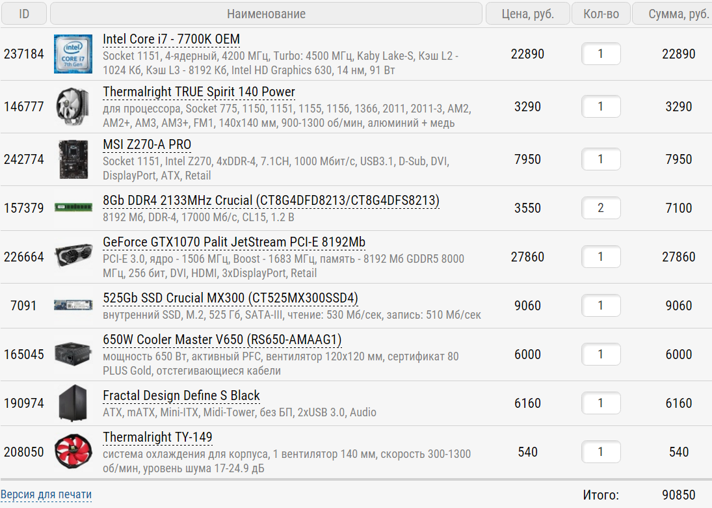Click the ID value 146777
This screenshot has width=712, height=508.
pyautogui.click(x=24, y=107)
